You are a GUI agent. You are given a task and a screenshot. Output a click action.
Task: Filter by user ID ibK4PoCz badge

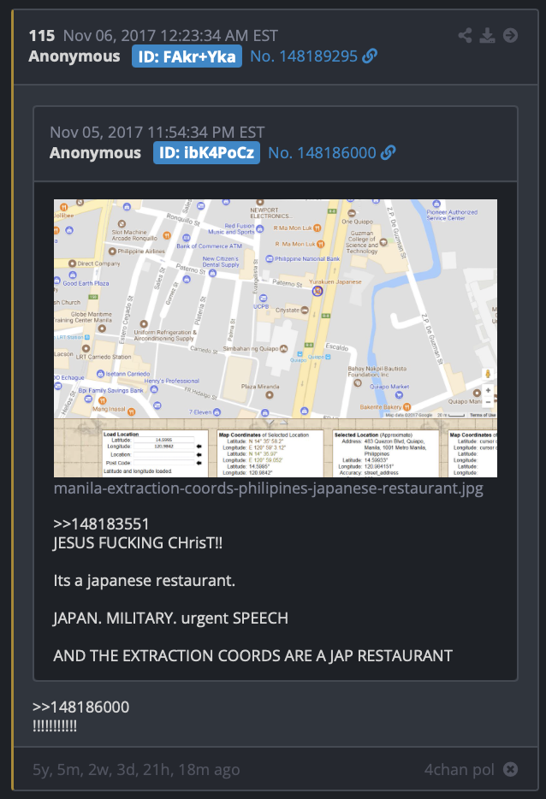206,152
